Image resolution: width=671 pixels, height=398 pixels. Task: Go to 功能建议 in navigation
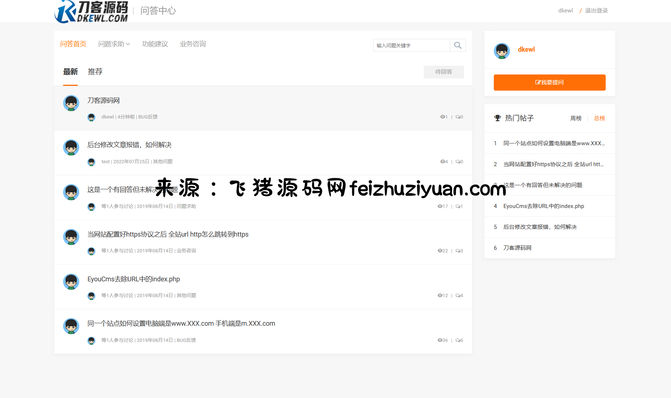point(155,44)
